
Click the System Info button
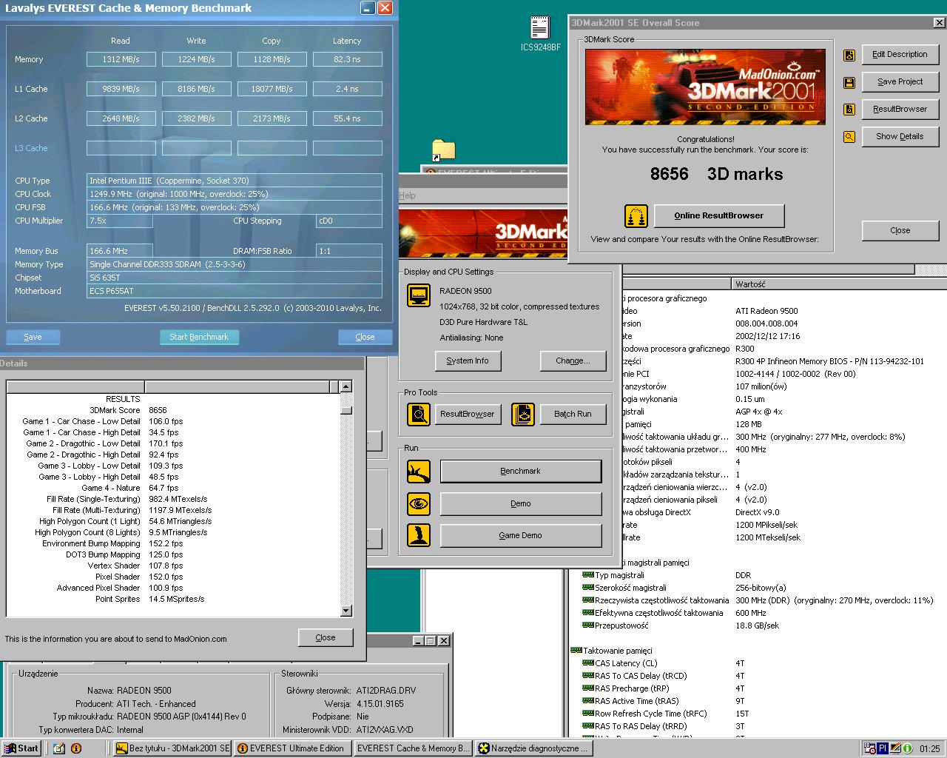(468, 361)
